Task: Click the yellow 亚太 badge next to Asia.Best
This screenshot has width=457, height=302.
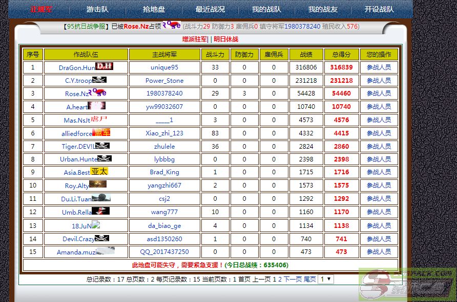Action: point(99,172)
